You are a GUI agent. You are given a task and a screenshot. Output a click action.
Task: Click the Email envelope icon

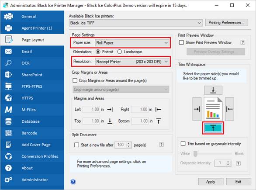click(x=8, y=52)
